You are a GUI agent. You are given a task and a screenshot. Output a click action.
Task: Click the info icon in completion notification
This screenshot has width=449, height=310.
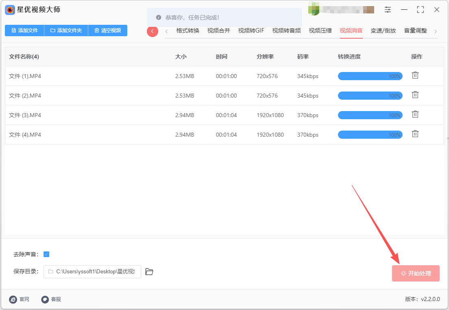point(159,17)
